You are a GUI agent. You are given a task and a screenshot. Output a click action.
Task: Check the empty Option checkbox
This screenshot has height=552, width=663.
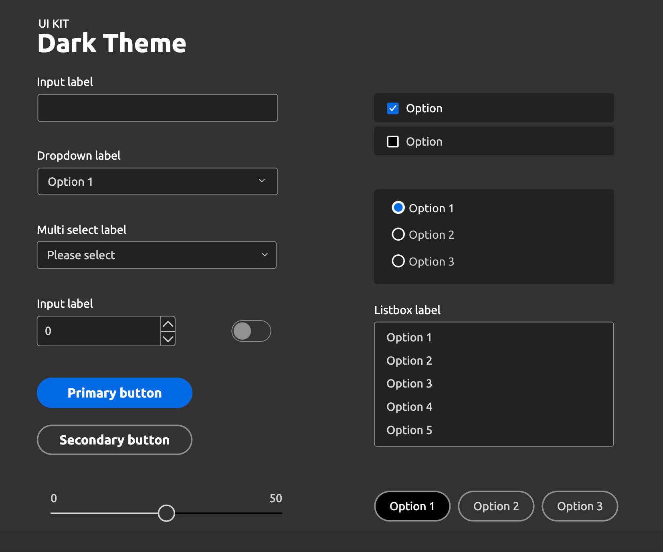click(393, 142)
